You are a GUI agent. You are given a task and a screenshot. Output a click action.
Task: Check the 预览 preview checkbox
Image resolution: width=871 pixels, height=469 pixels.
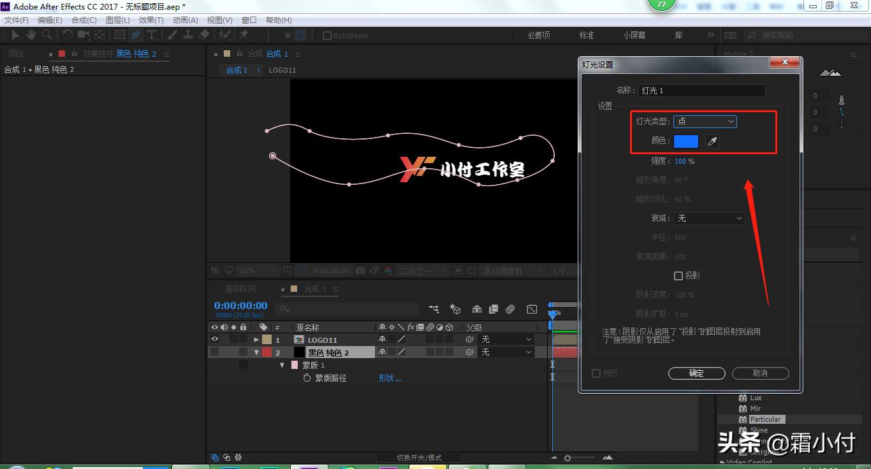click(596, 373)
